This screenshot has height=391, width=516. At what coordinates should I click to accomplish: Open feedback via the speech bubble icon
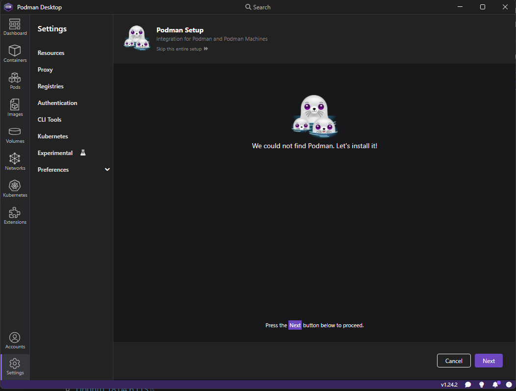click(x=467, y=385)
